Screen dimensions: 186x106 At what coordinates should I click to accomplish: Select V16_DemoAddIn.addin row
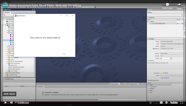point(165,24)
